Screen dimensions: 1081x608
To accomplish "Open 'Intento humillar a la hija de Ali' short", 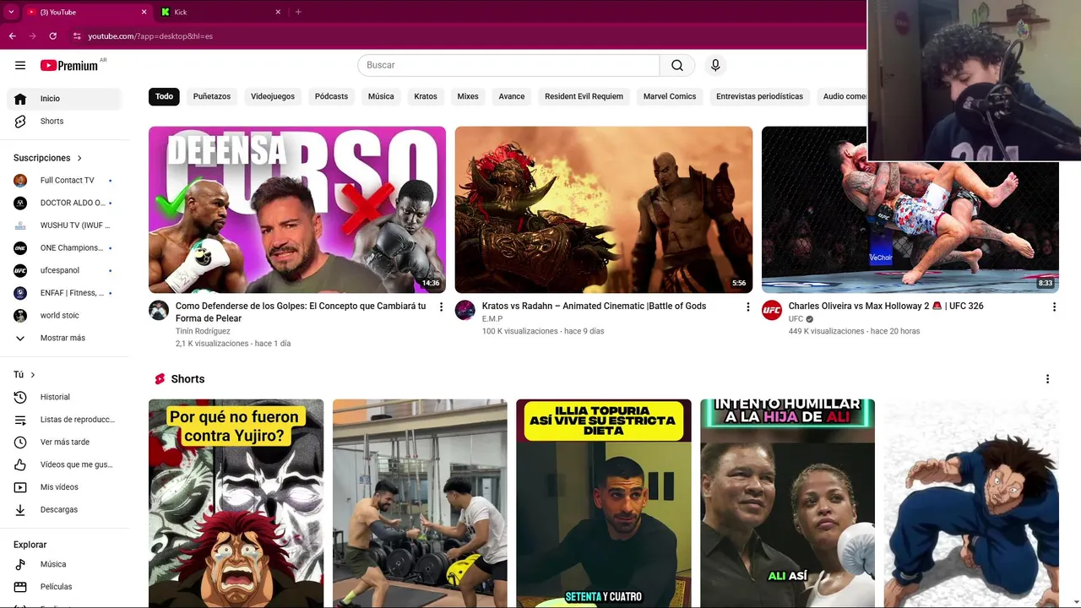I will tap(787, 503).
